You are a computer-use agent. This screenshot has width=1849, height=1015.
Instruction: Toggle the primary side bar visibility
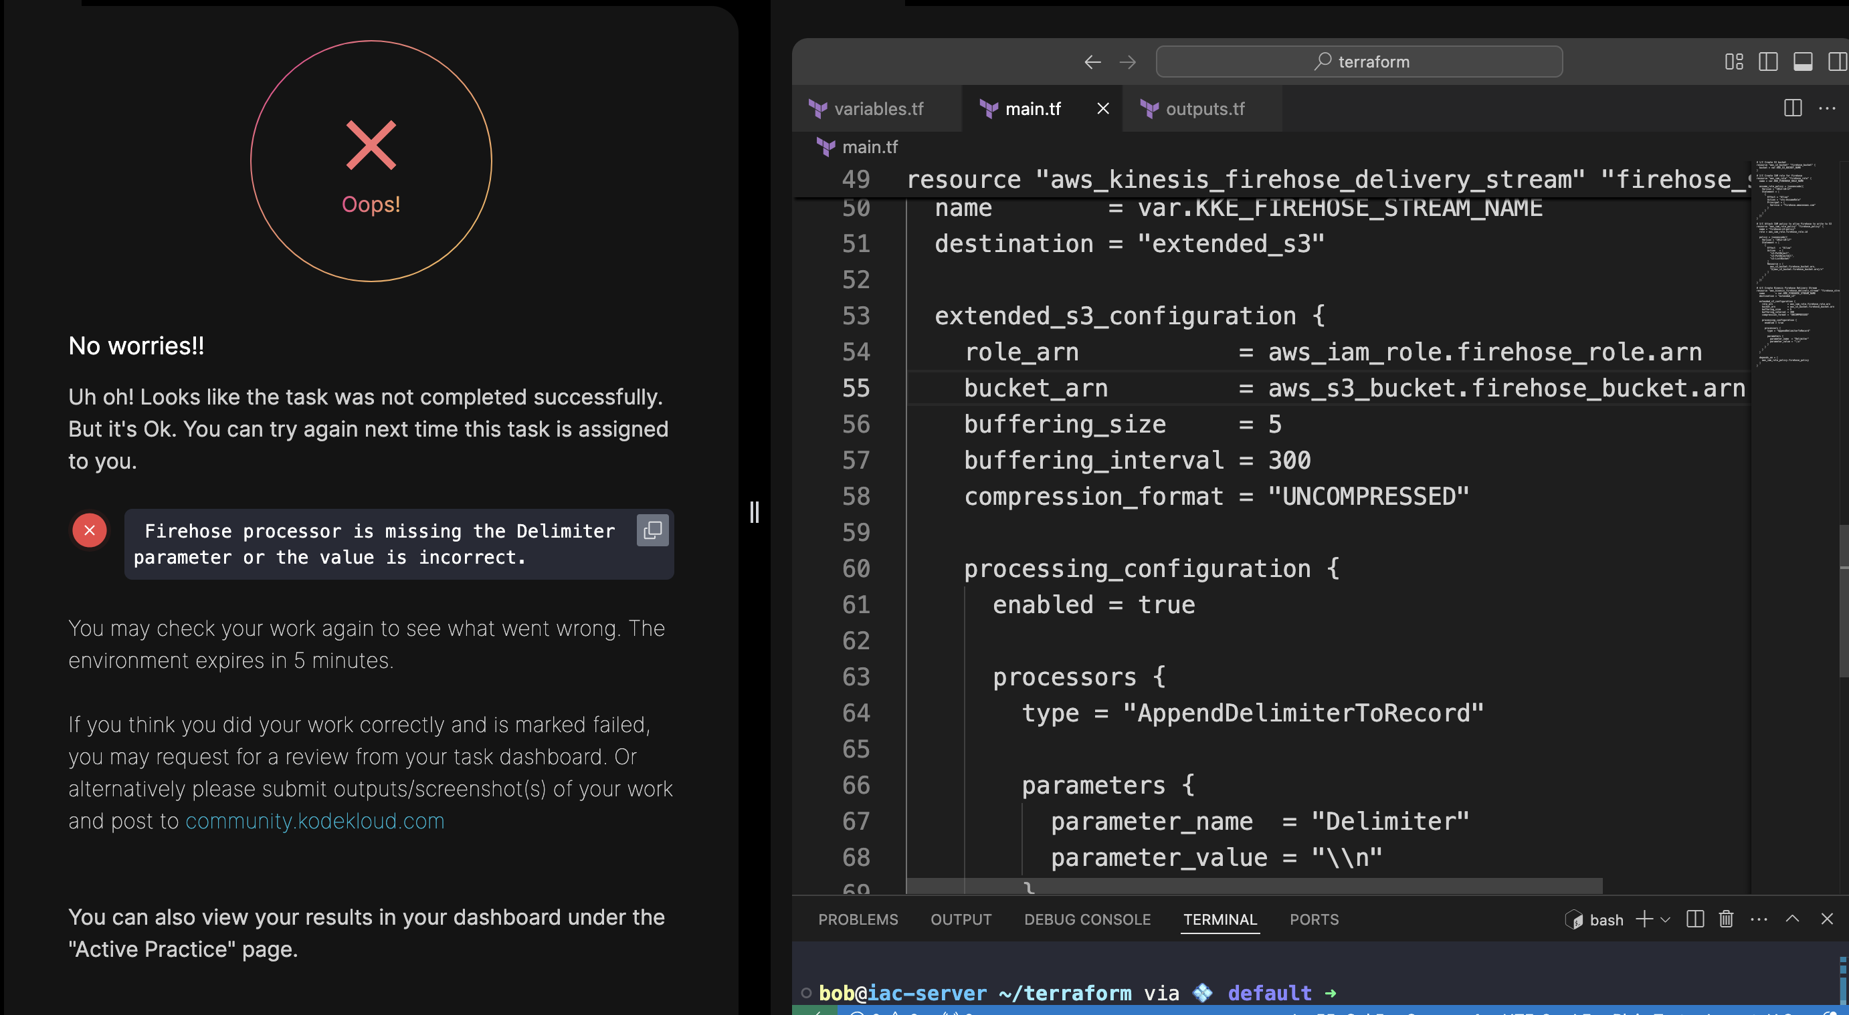pyautogui.click(x=1768, y=62)
